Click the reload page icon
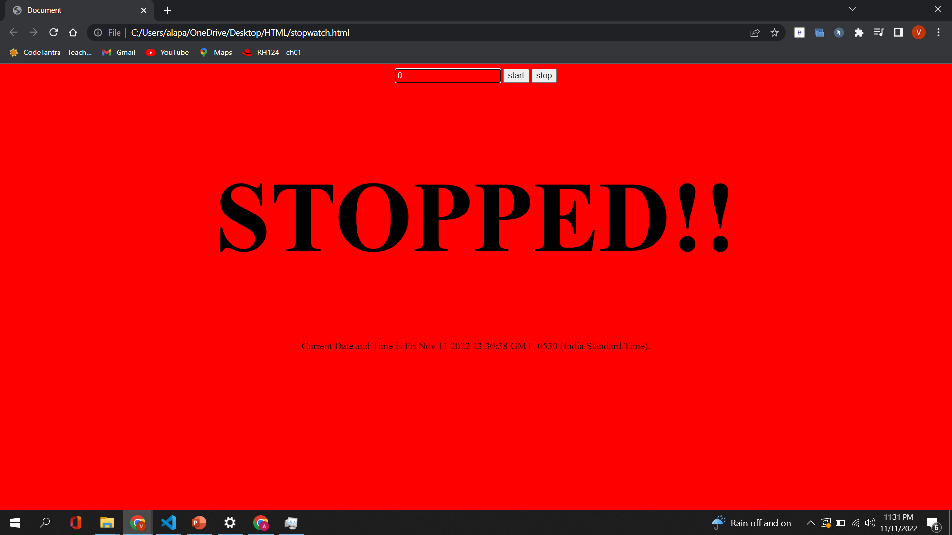The image size is (952, 535). (54, 33)
